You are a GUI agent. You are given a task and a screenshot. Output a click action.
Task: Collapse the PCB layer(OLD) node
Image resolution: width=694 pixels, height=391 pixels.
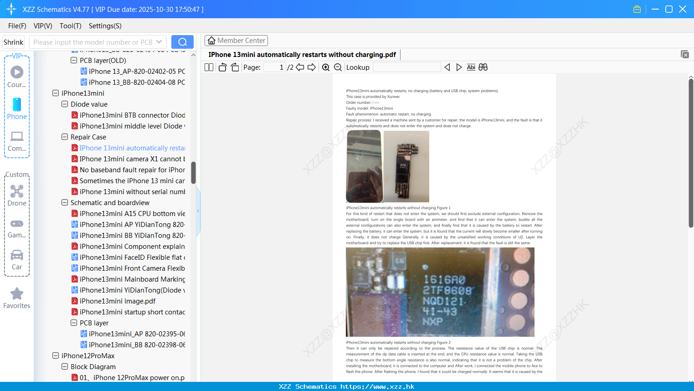pos(74,60)
